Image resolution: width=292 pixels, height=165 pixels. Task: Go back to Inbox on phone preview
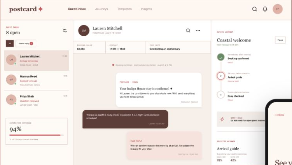point(279,115)
